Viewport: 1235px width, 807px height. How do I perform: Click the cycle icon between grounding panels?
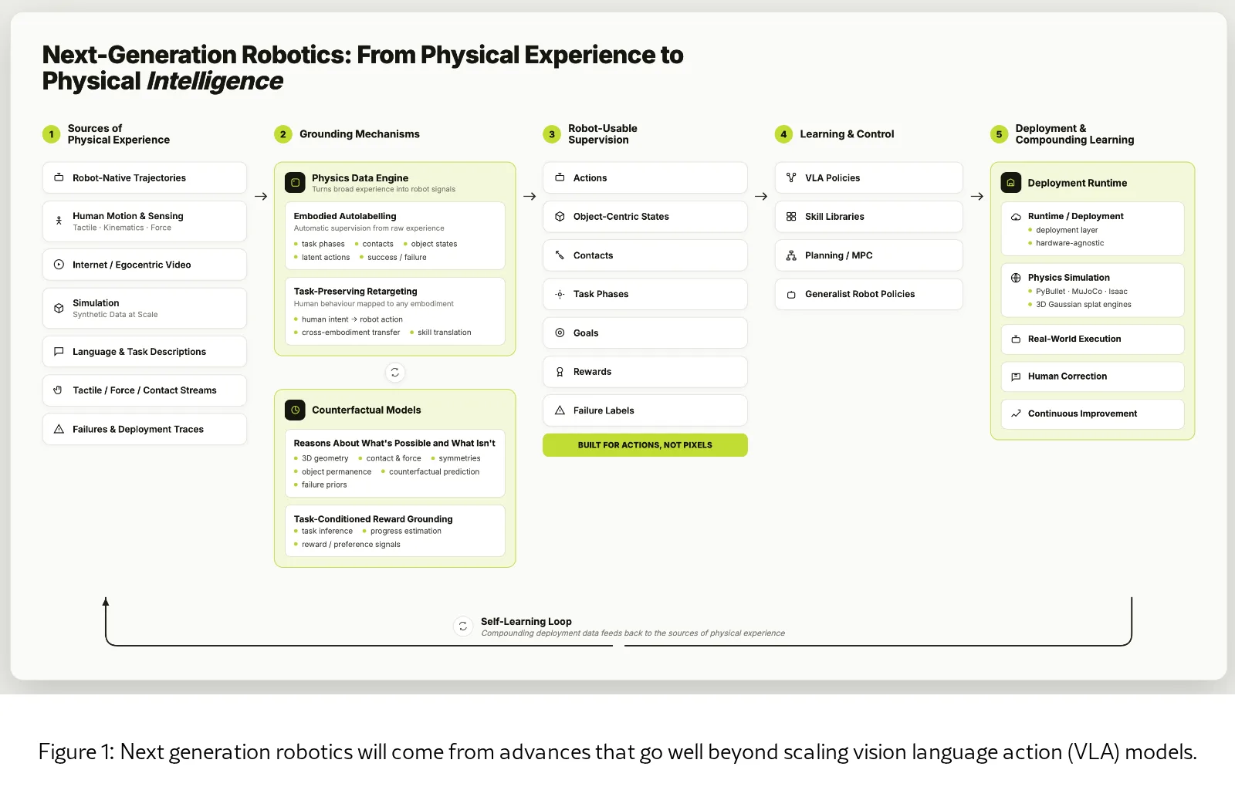coord(394,373)
